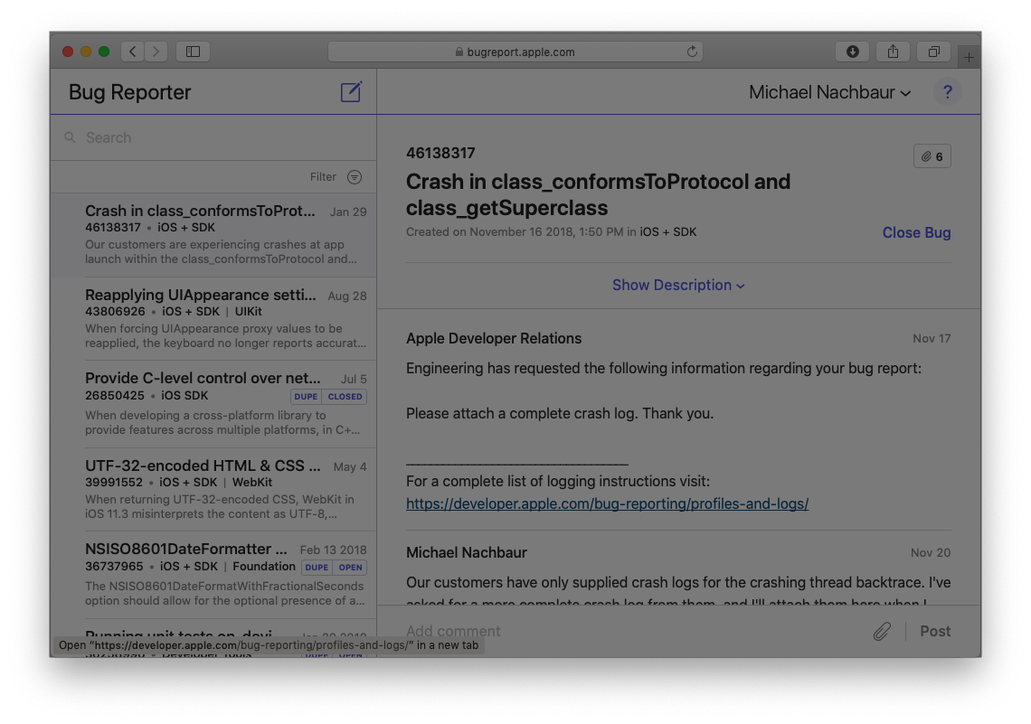The width and height of the screenshot is (1031, 724).
Task: Go back with Safari's back arrow
Action: [x=133, y=52]
